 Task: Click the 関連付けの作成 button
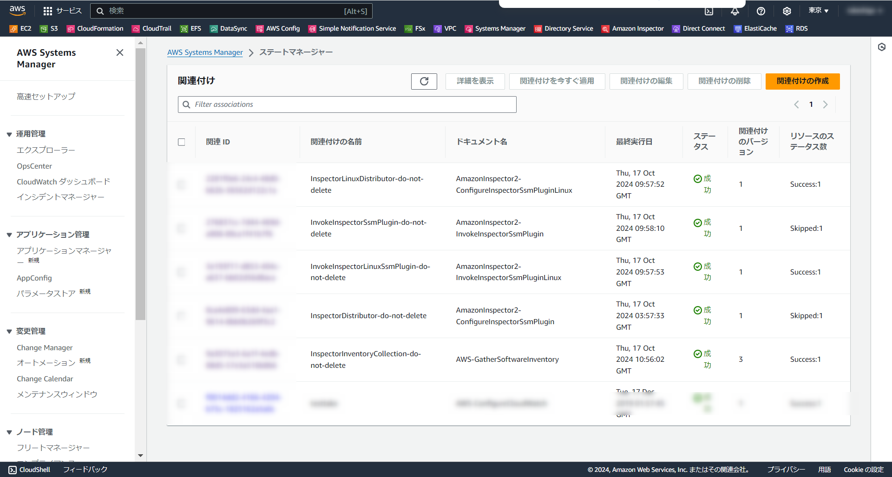coord(802,81)
